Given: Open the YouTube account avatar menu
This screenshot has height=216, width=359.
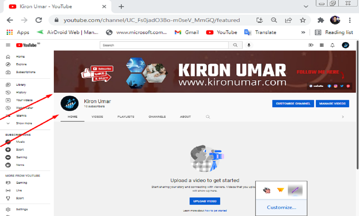Looking at the screenshot, I should pyautogui.click(x=346, y=45).
